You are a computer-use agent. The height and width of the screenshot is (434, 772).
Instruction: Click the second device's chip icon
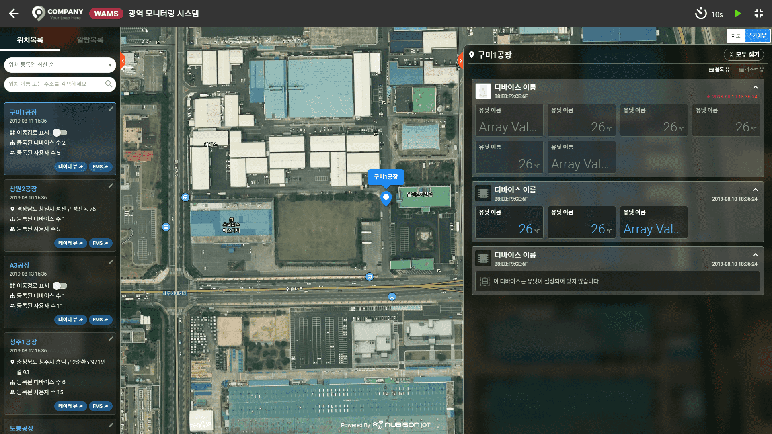[x=483, y=194]
